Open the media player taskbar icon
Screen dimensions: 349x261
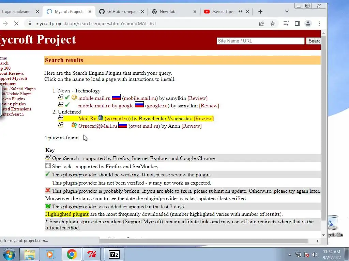pyautogui.click(x=50, y=254)
